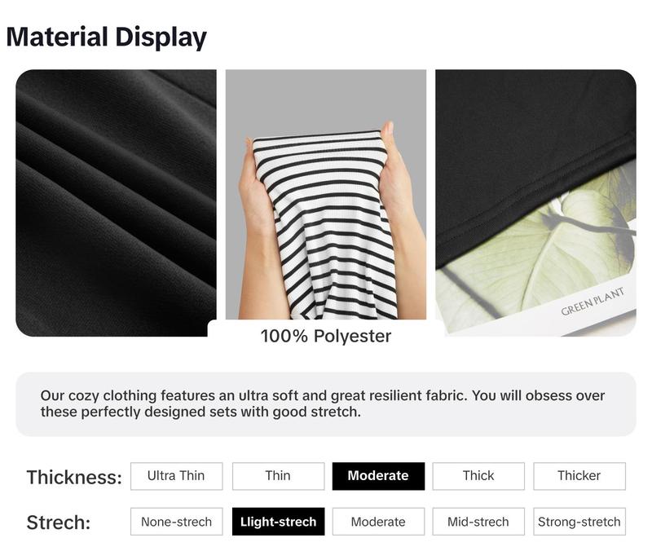Click the Thickness label
The height and width of the screenshot is (560, 652).
click(74, 477)
